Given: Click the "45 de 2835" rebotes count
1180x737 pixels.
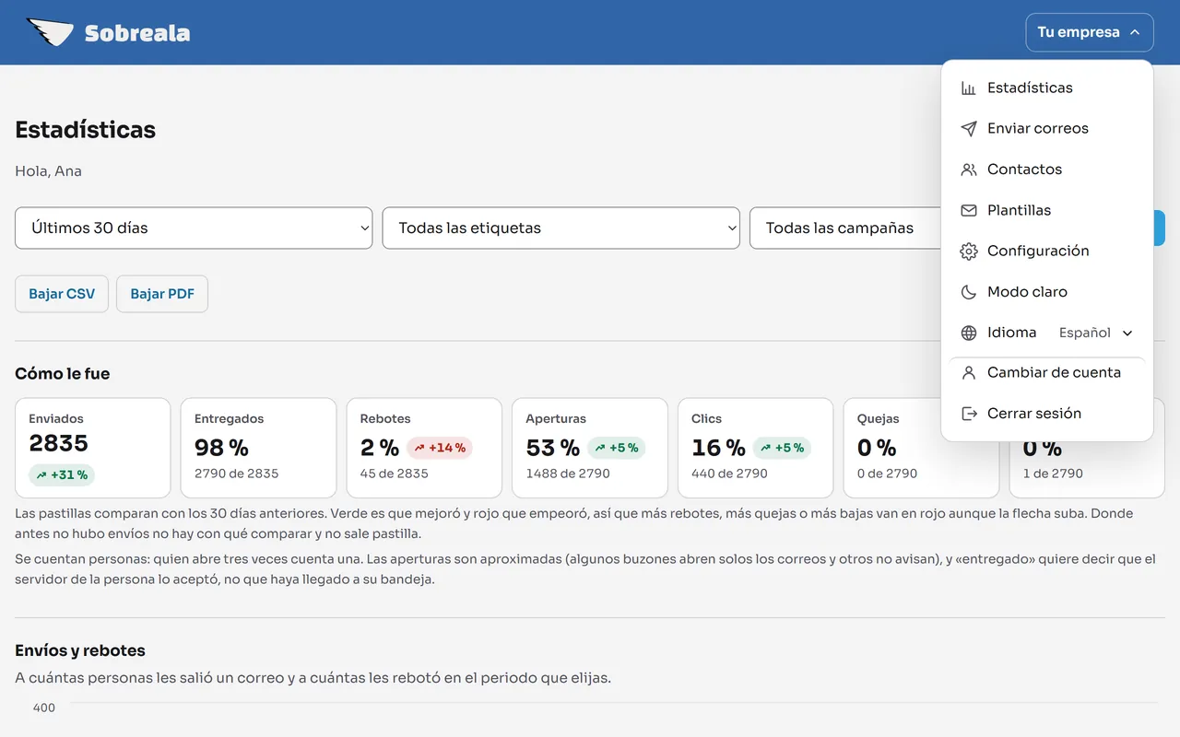Looking at the screenshot, I should pyautogui.click(x=395, y=474).
